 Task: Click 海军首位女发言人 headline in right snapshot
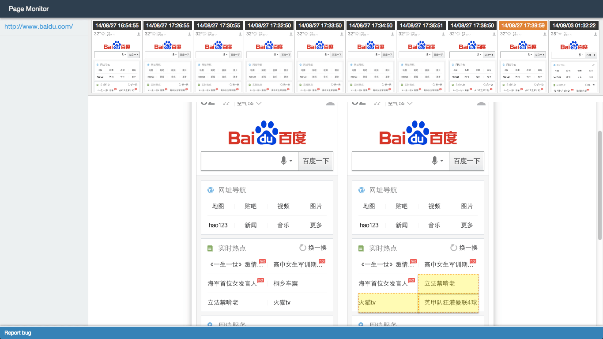click(x=384, y=283)
